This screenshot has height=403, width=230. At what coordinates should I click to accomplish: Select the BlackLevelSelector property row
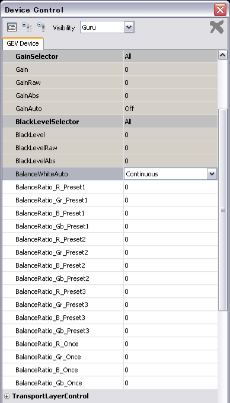tap(110, 122)
